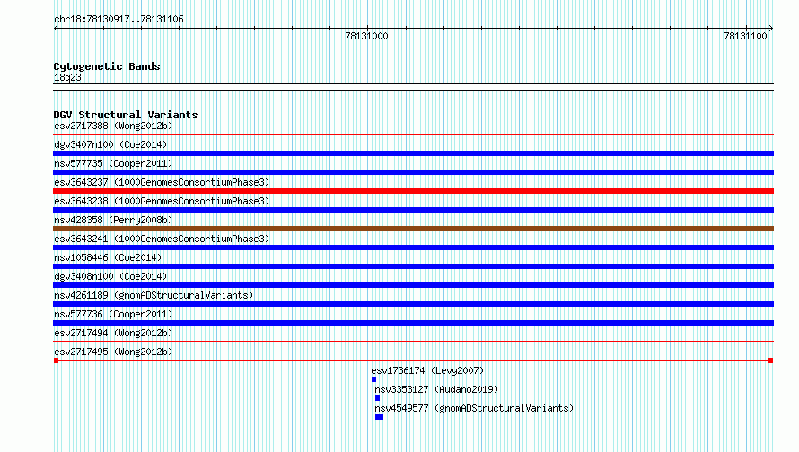Click the blue bar of nsv577736
Viewport: 799px width, 452px height.
point(413,323)
